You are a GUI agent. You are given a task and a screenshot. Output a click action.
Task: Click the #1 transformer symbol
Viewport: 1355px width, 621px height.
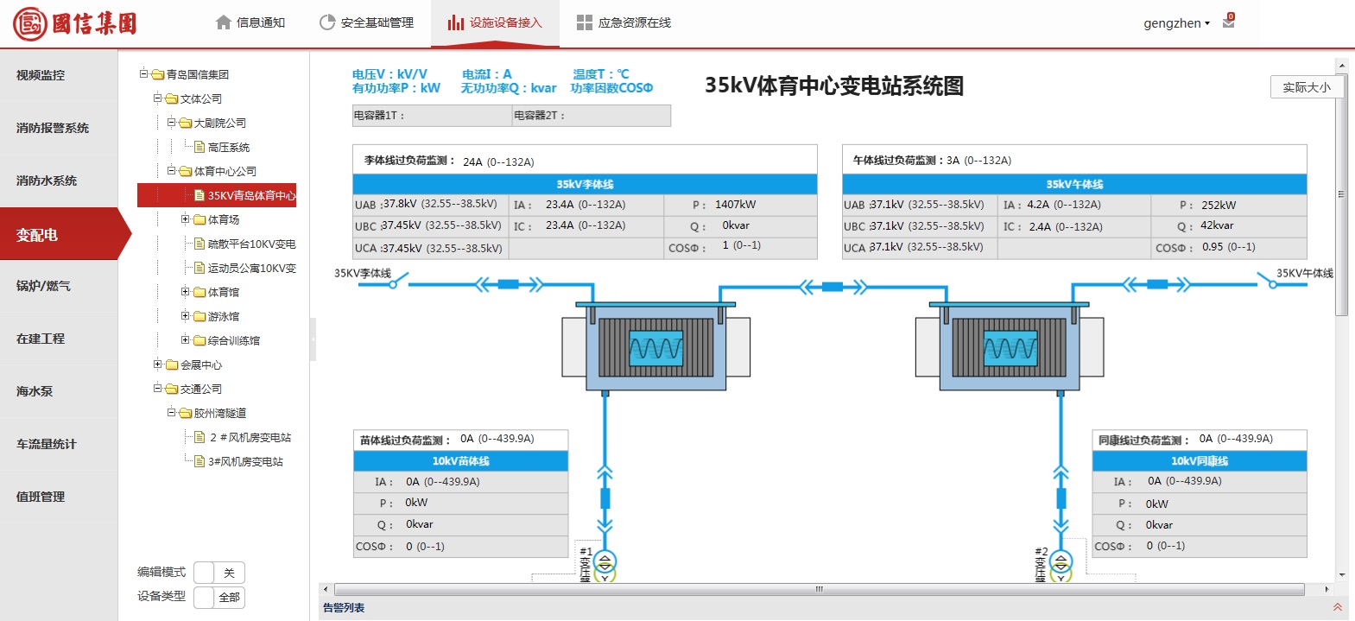click(x=605, y=564)
